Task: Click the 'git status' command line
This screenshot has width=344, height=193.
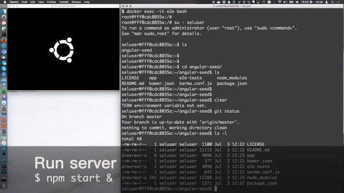Action: (181, 111)
